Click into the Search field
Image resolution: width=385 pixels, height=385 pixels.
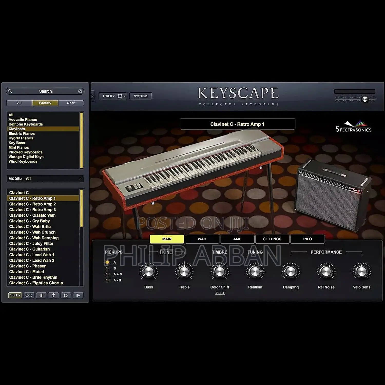[x=45, y=91]
